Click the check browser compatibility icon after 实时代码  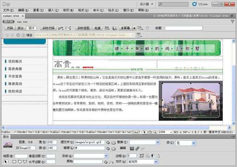61,28
